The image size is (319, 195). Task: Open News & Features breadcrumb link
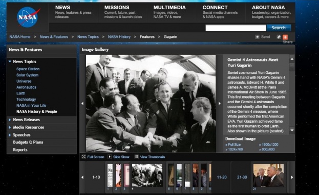(54, 37)
